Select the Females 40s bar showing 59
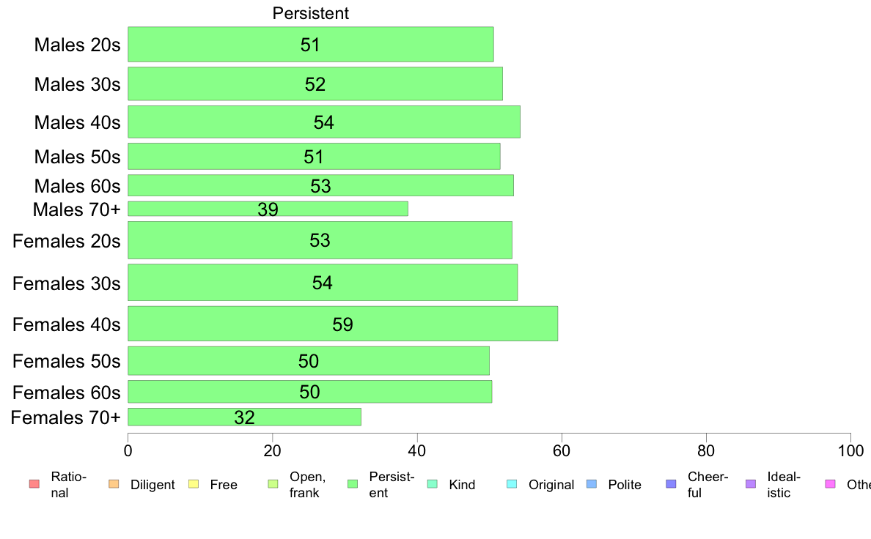The height and width of the screenshot is (539, 871). point(342,324)
